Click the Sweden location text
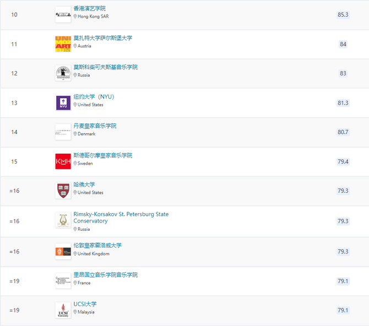 pos(85,163)
